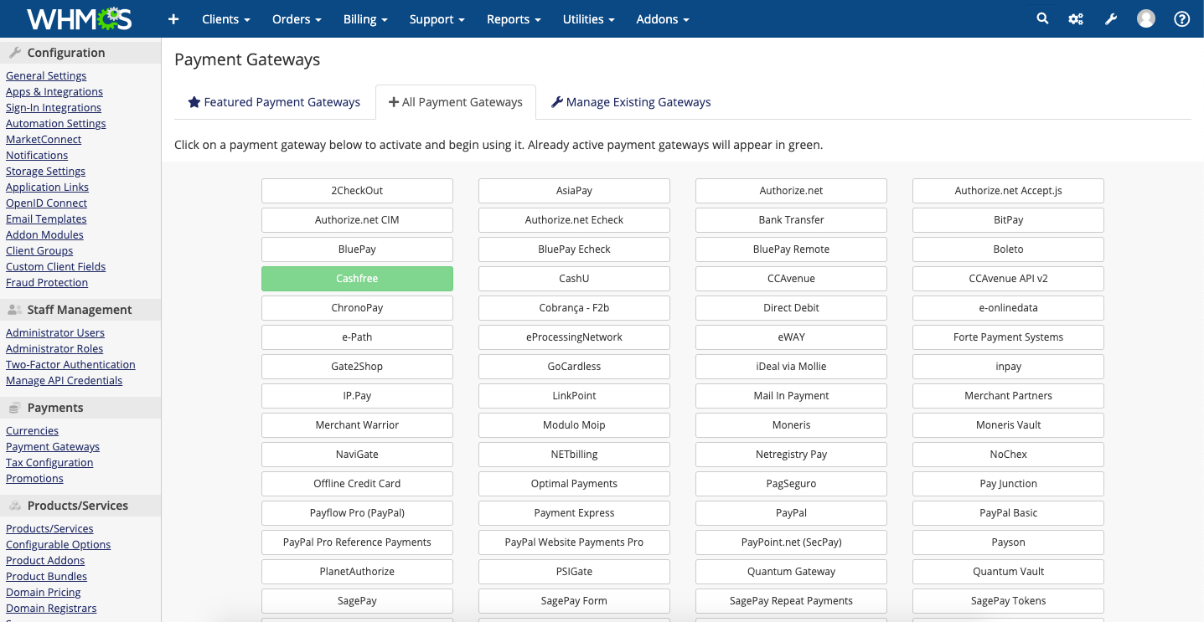
Task: Expand the Orders menu
Action: [297, 19]
